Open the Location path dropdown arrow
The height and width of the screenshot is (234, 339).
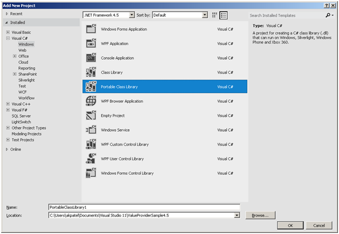(237, 215)
